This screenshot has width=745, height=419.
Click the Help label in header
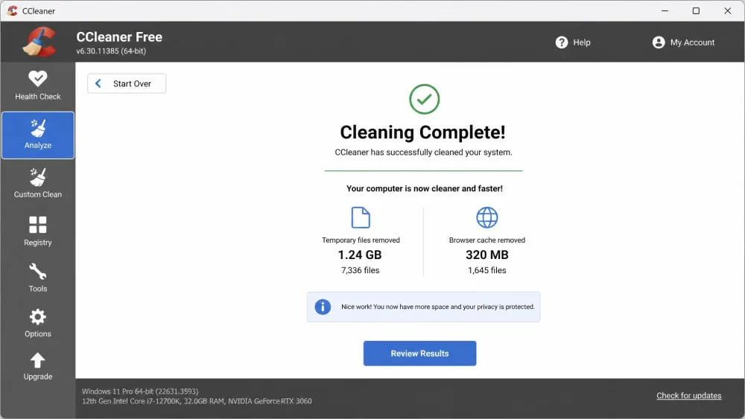tap(582, 42)
